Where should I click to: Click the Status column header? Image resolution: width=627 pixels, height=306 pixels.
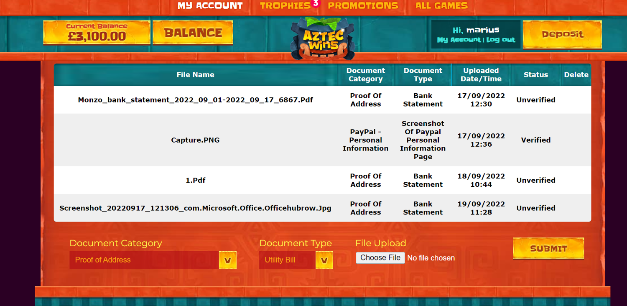click(x=535, y=75)
